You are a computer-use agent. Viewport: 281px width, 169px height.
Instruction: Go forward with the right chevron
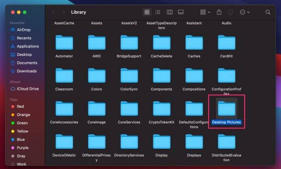(x=64, y=12)
